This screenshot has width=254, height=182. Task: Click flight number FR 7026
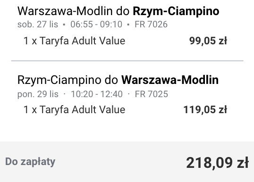151,25
